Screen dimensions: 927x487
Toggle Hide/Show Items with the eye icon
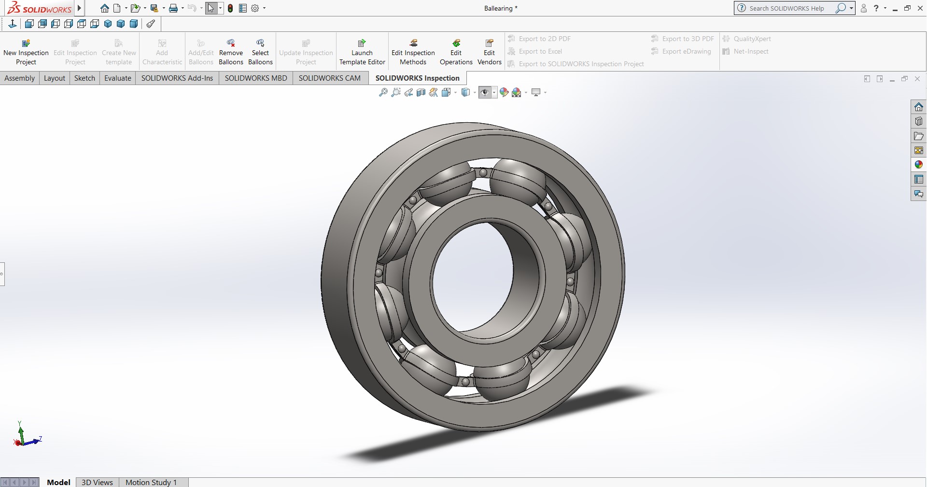(x=485, y=92)
